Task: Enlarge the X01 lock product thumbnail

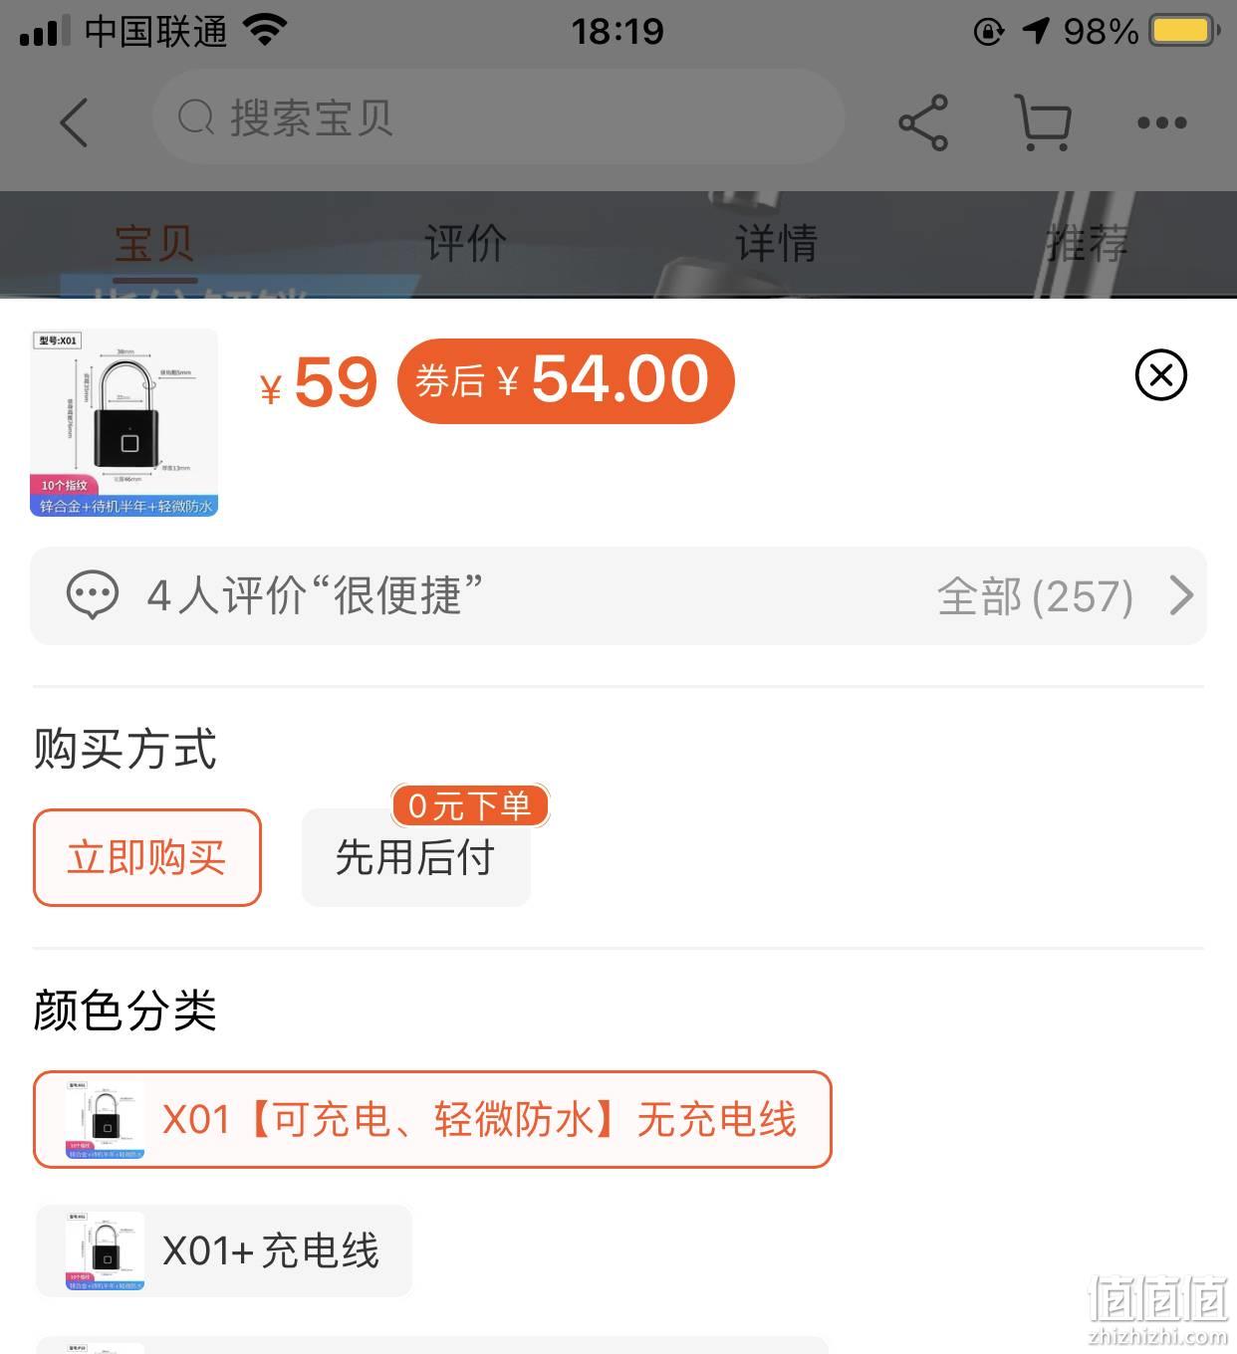Action: (124, 423)
